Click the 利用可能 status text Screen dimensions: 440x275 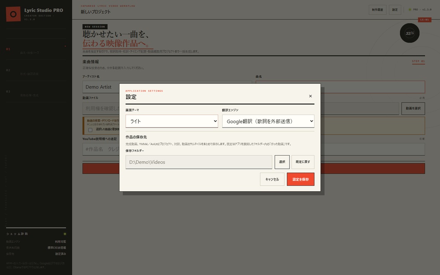(60, 241)
